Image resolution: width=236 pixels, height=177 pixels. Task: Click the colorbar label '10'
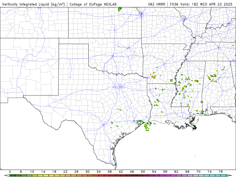pos(32,172)
